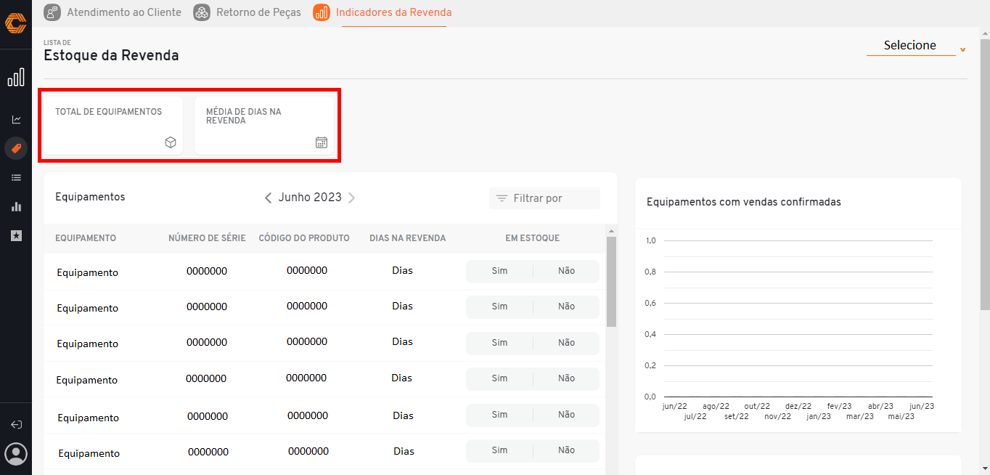Screen dimensions: 990x475
Task: Open the Média de Dias na Revenda card
Action: point(264,126)
